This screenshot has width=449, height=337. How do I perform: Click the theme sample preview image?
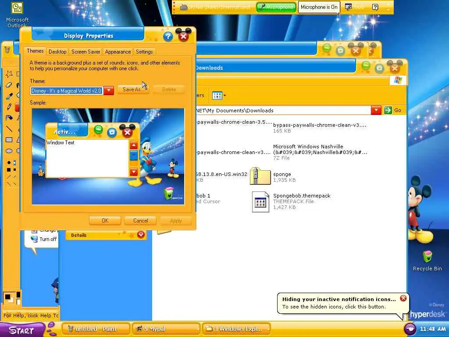[x=108, y=157]
